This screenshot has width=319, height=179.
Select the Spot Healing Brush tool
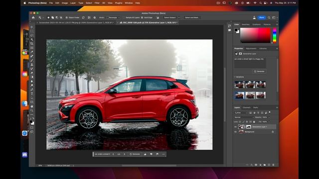coord(32,56)
